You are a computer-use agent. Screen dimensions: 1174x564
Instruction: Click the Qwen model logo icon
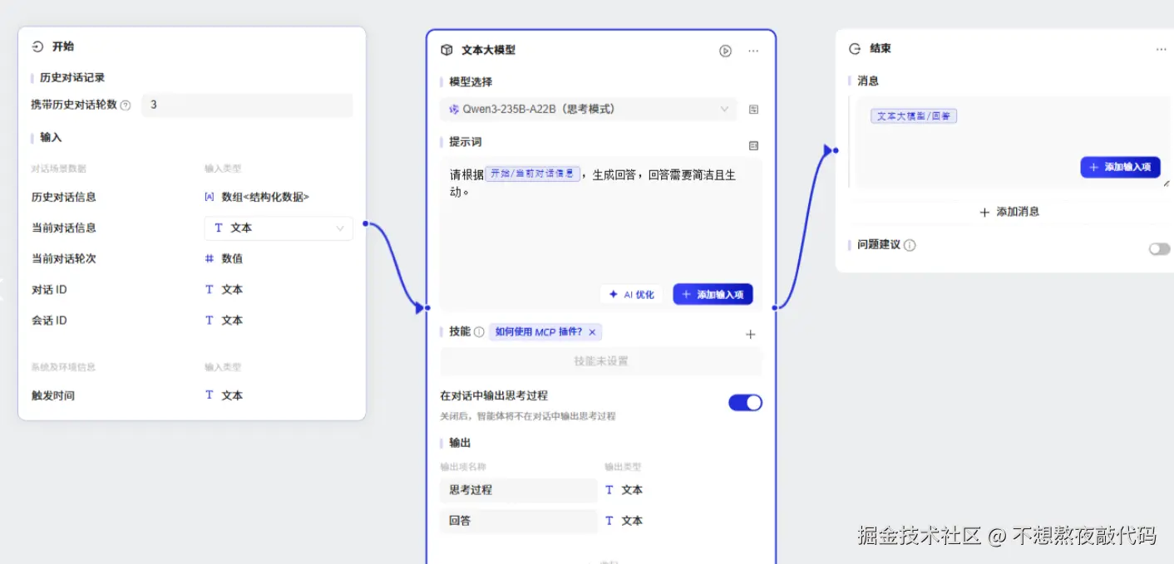point(454,109)
